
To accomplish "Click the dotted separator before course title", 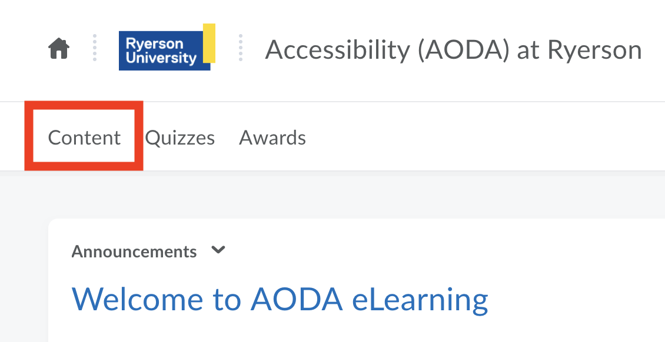I will (x=240, y=48).
